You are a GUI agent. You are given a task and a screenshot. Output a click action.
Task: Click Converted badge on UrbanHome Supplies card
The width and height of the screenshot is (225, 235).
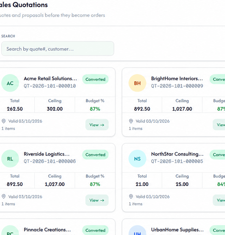click(x=217, y=230)
